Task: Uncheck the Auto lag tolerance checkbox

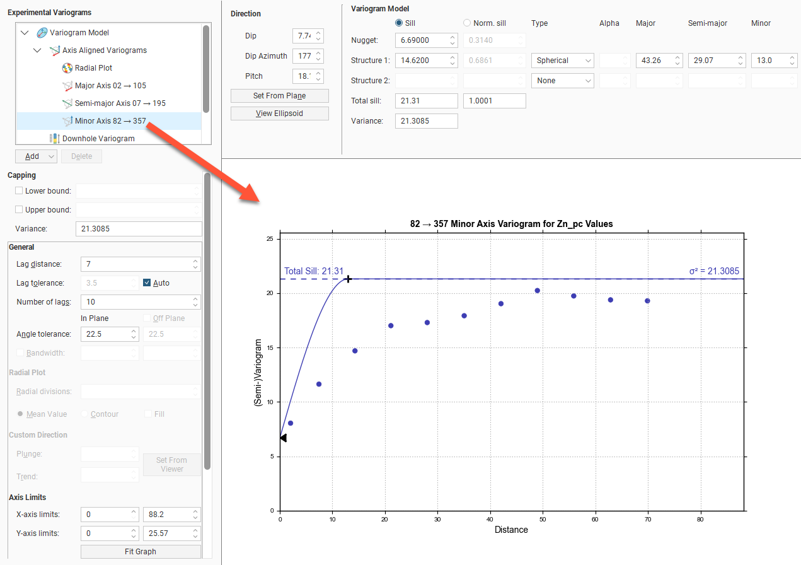Action: click(x=147, y=283)
